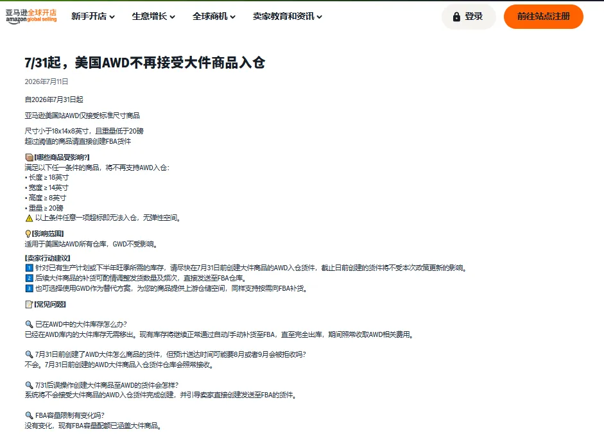
Task: Click the answer starting 不会。7月31日前创建的AWD
Action: point(119,365)
